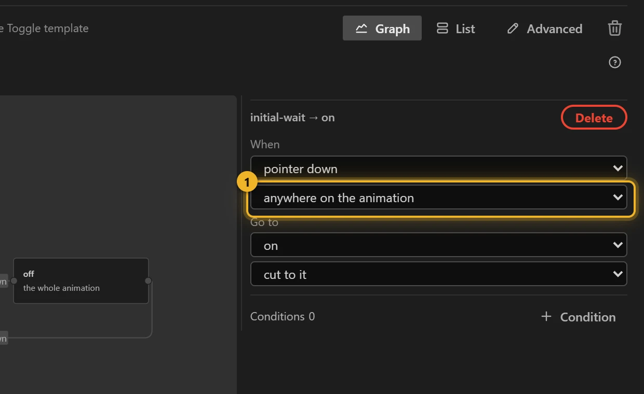Open help via the question mark icon
Viewport: 644px width, 394px height.
click(615, 63)
